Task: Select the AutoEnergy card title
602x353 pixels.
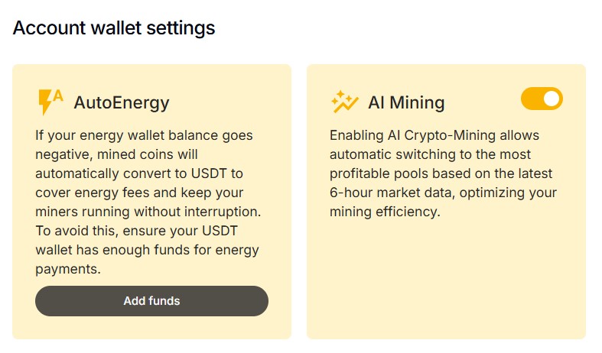Action: [122, 102]
